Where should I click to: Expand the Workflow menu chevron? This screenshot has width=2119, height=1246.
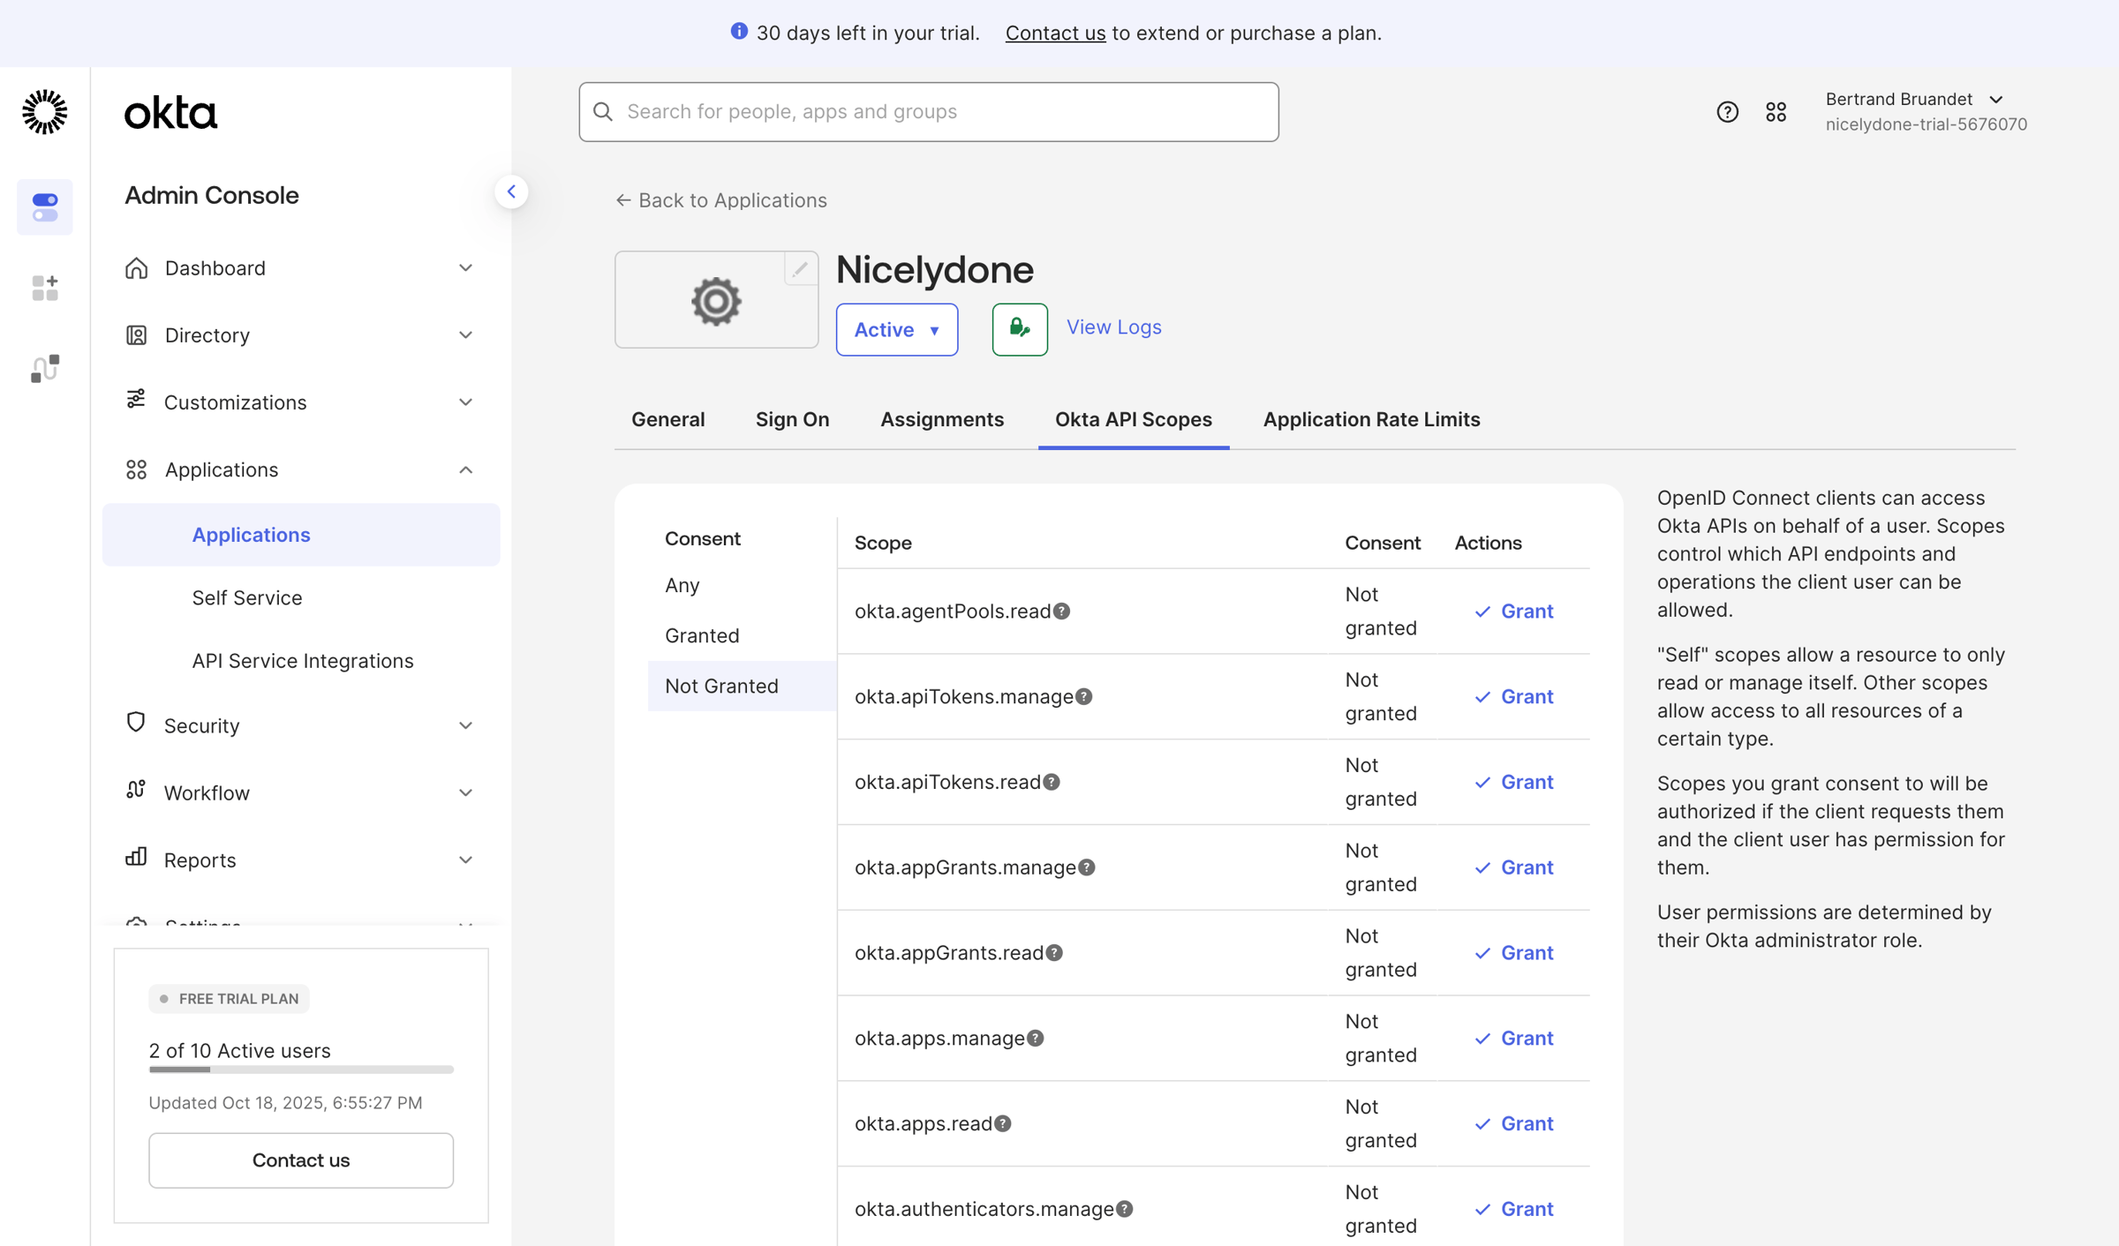[x=465, y=792]
